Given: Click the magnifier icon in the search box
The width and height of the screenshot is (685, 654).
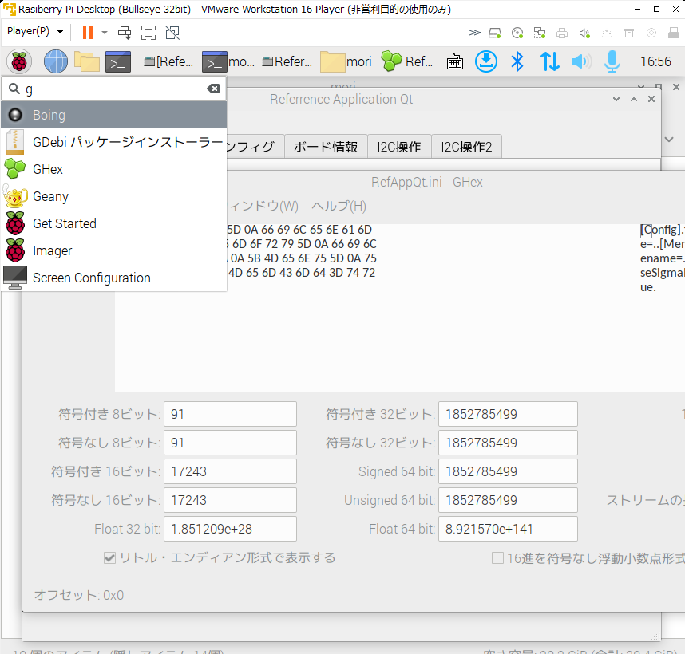Looking at the screenshot, I should (x=14, y=89).
